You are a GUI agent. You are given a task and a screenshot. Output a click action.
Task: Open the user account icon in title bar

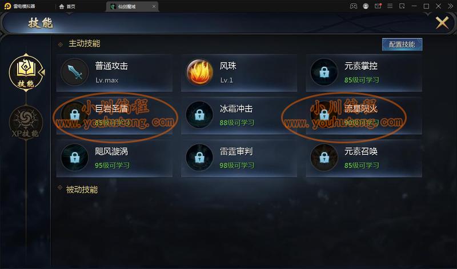point(366,6)
